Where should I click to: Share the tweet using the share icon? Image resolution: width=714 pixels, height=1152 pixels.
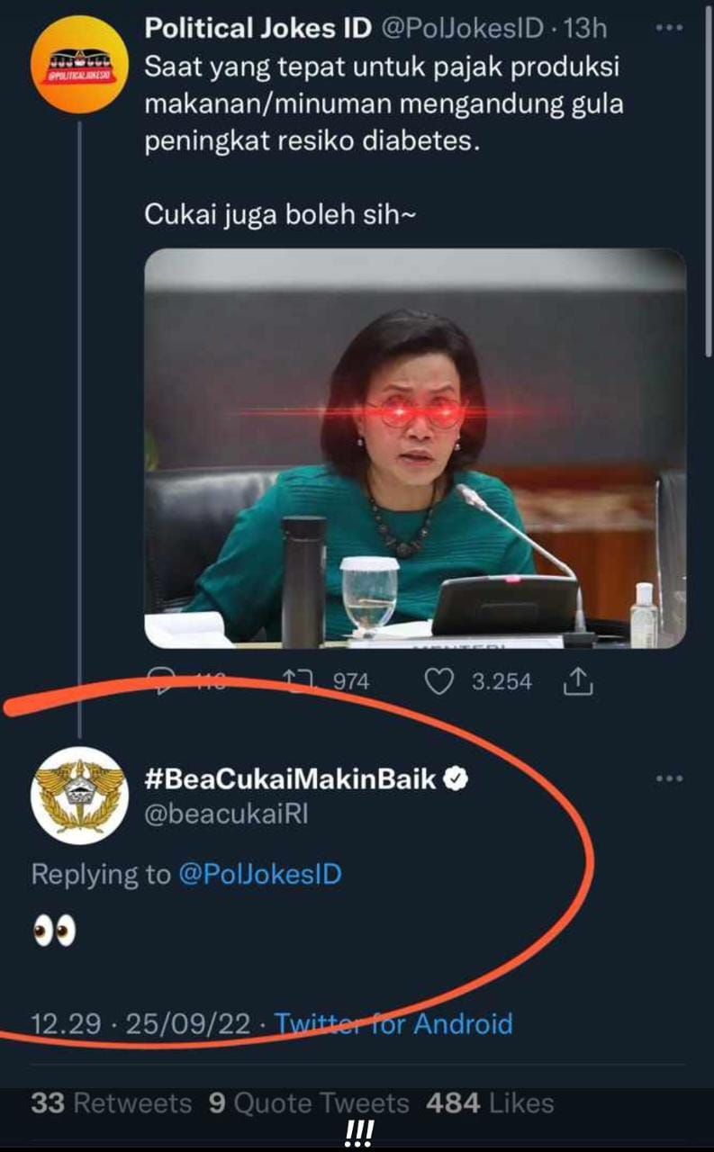(576, 683)
